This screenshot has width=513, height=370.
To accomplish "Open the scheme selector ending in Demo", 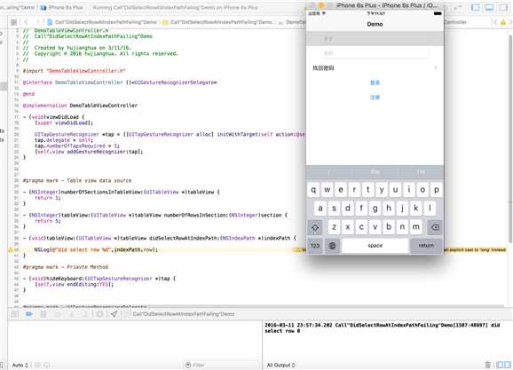I will [x=17, y=7].
